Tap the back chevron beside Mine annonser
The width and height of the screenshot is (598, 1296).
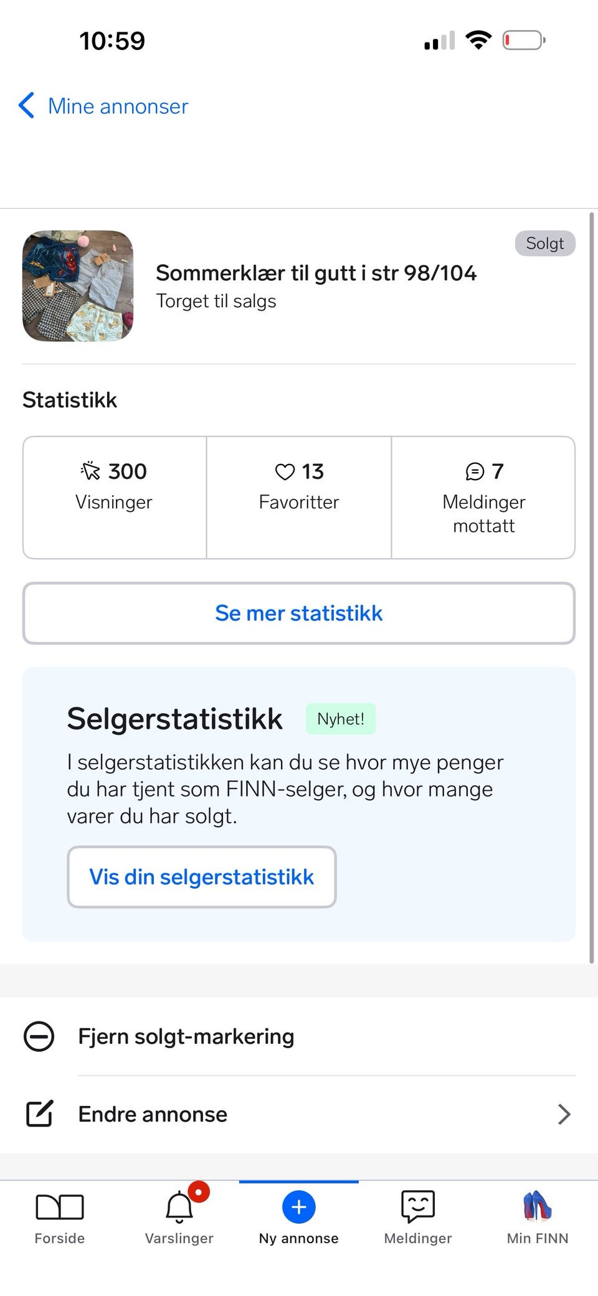coord(26,106)
